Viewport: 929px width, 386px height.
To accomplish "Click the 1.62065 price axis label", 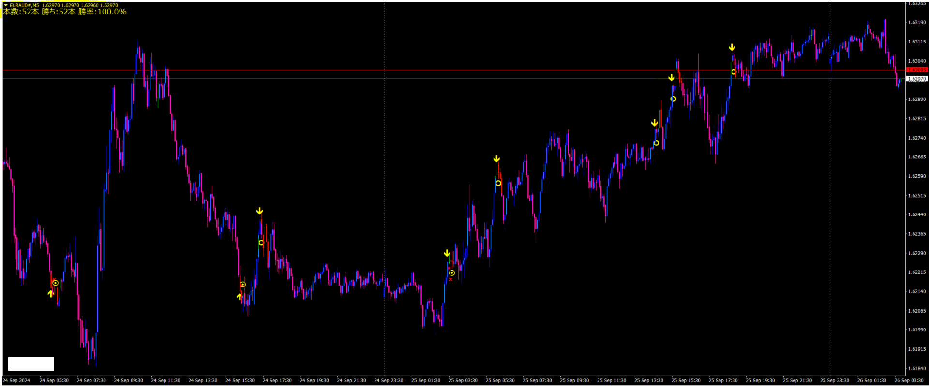I will [917, 311].
